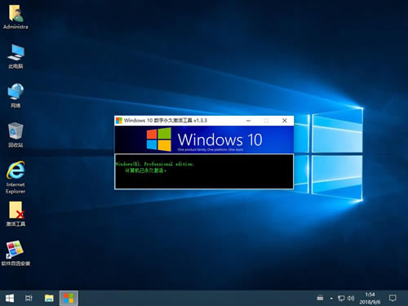Open Task View on the taskbar
Viewport: 408px width, 306px height.
pos(29,298)
